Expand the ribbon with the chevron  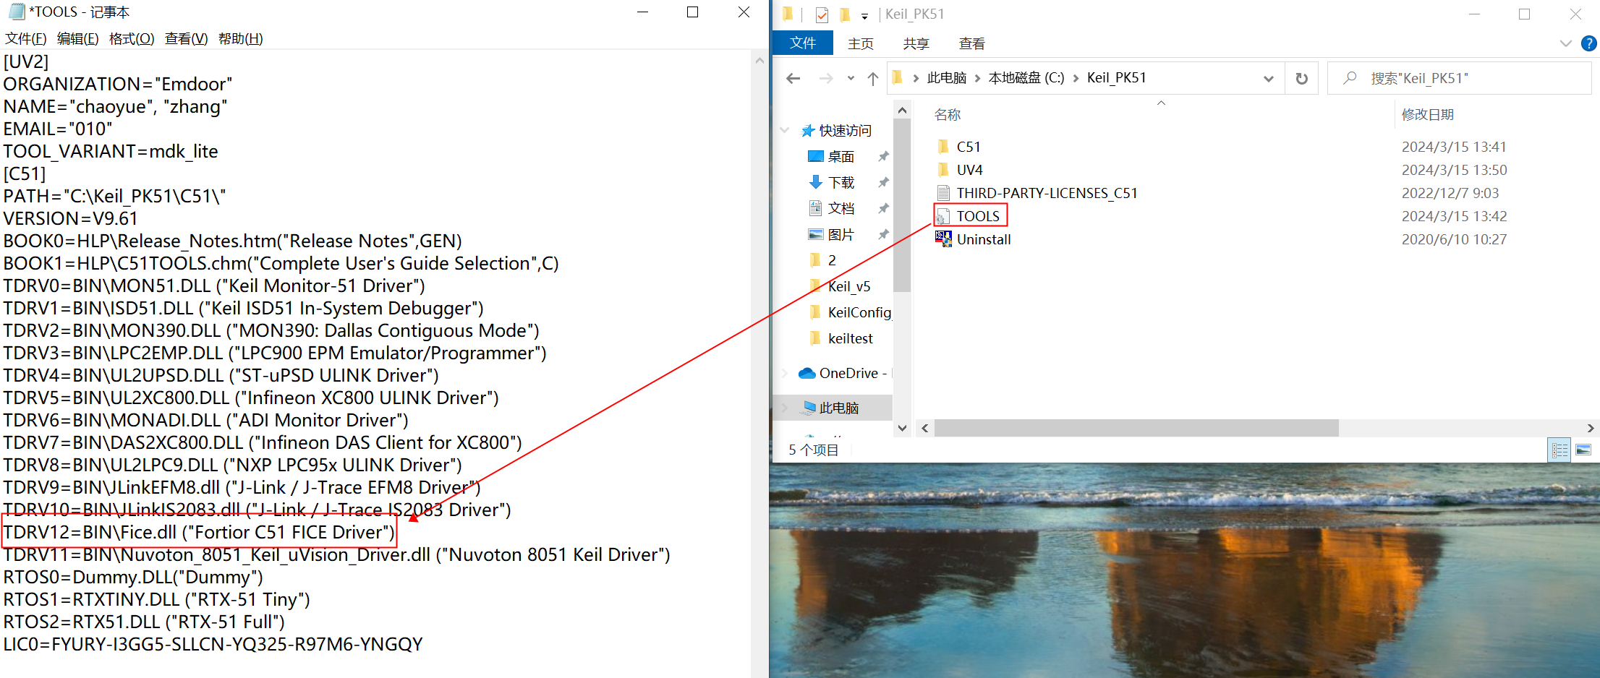point(1566,43)
